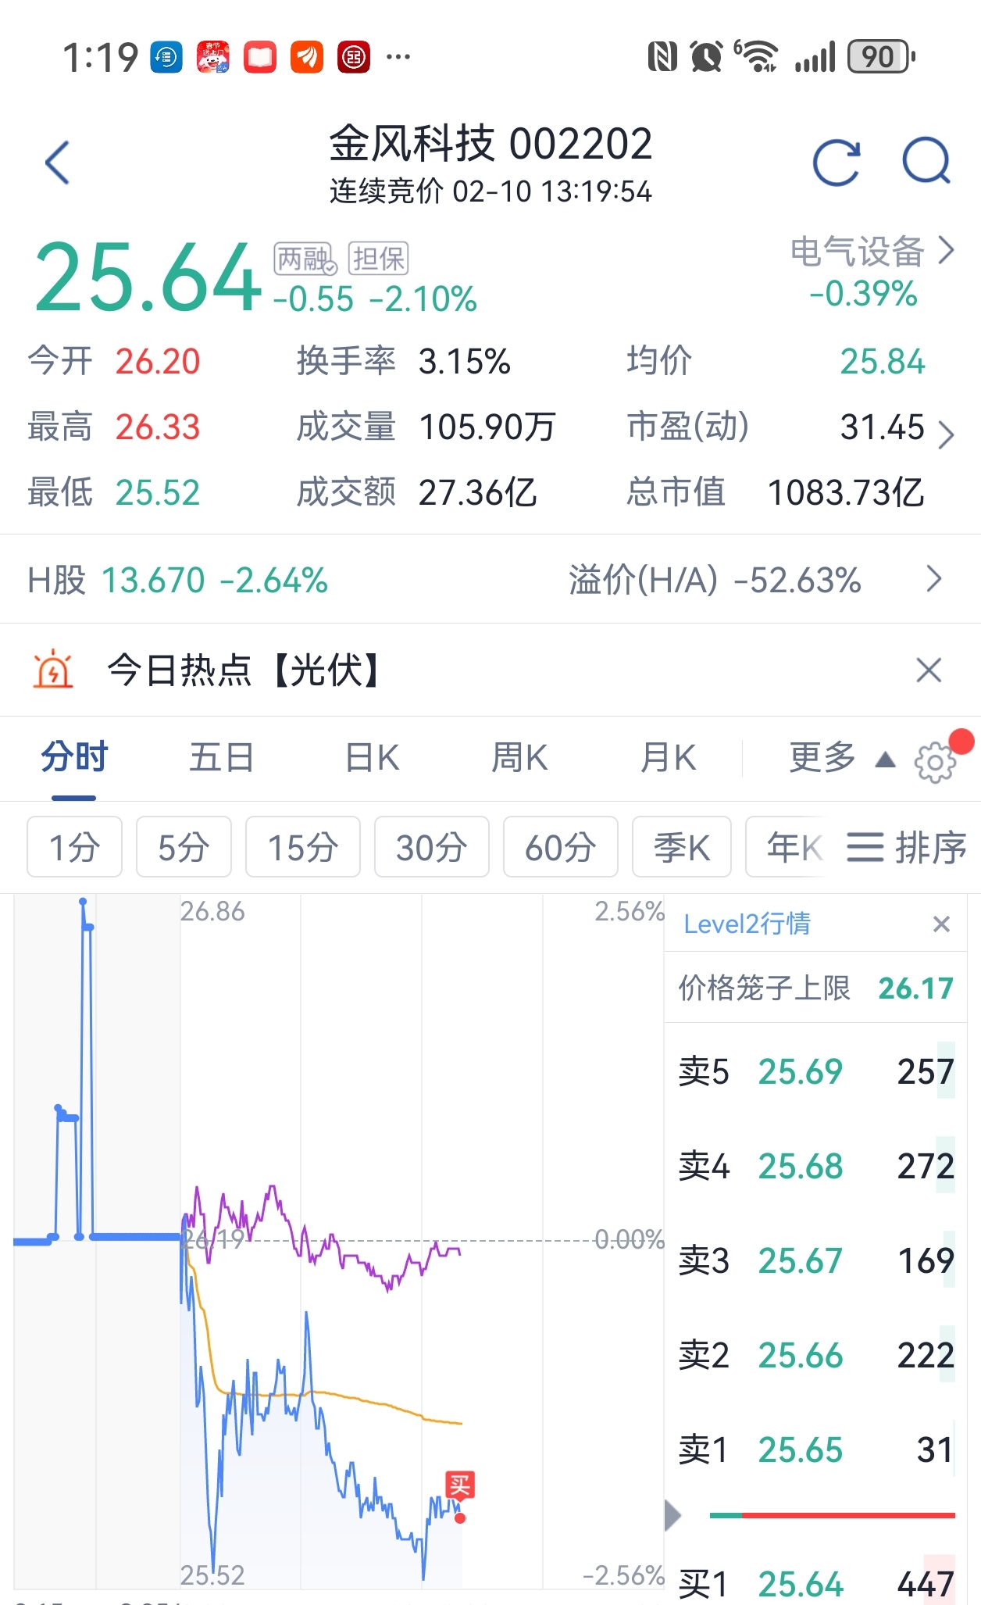Open the search magnifier icon
The width and height of the screenshot is (981, 1605).
(x=926, y=161)
